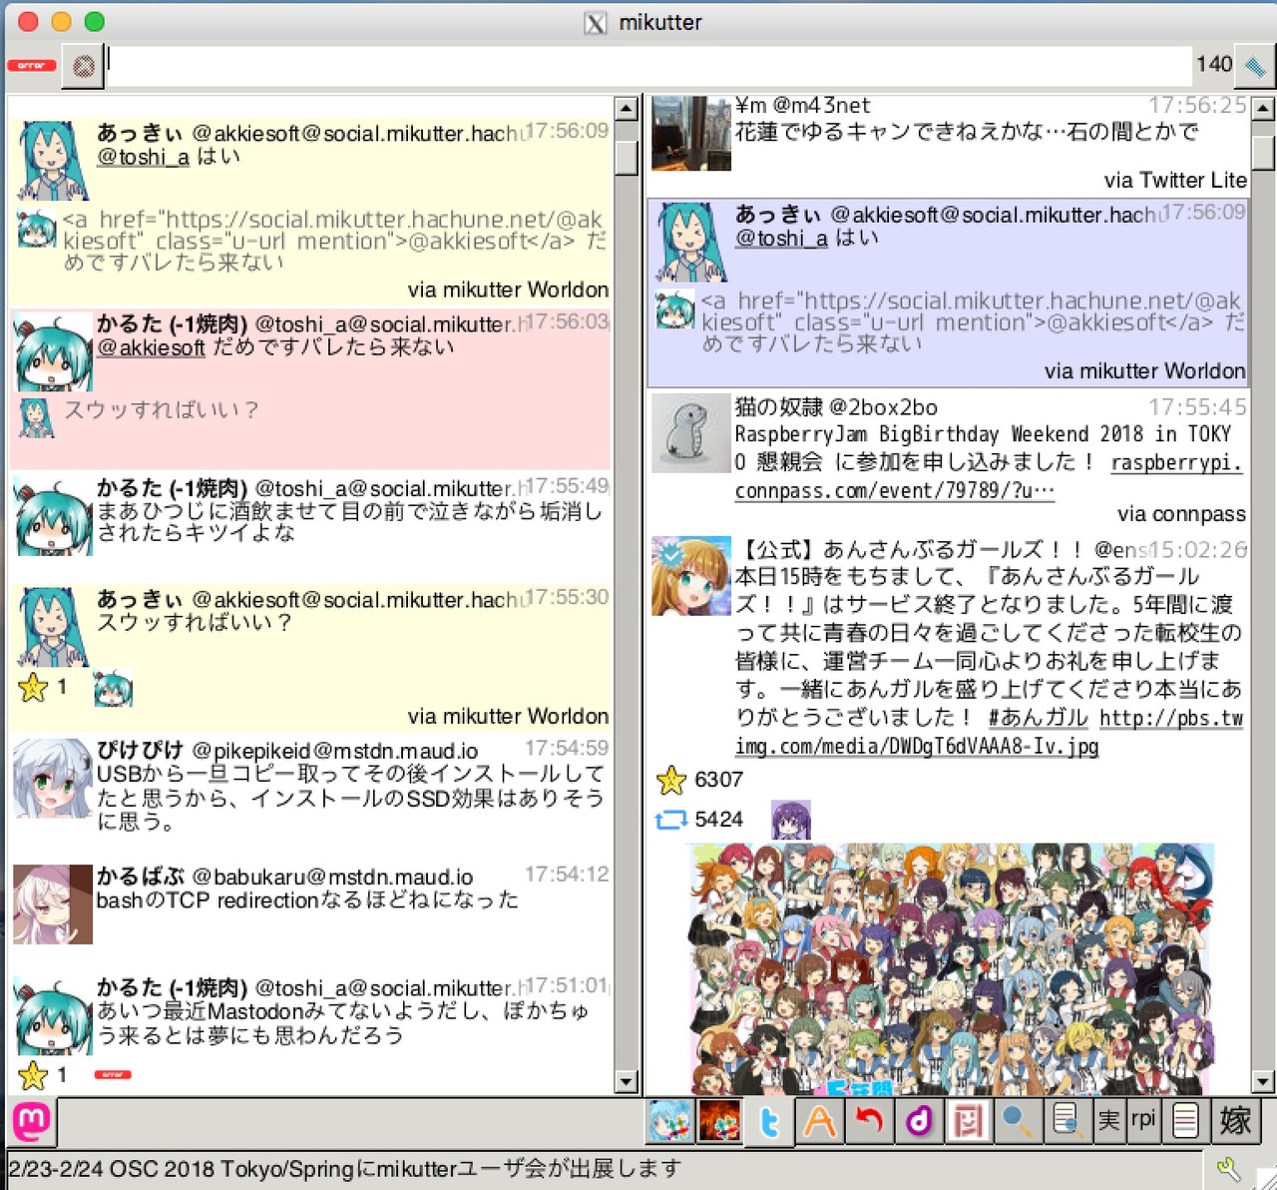Viewport: 1277px width, 1190px height.
Task: Open the Mastodon account icon at bottom left
Action: (x=32, y=1121)
